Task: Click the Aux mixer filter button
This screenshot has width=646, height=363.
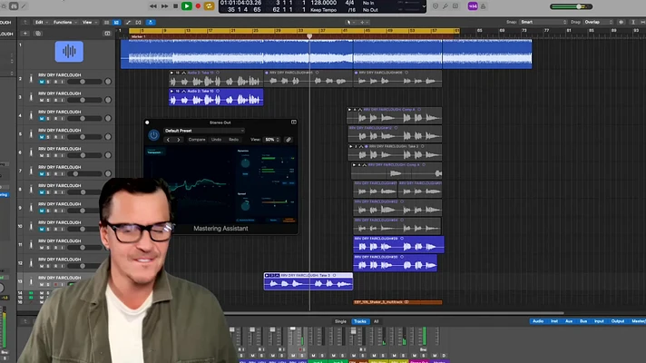Action: (x=569, y=321)
